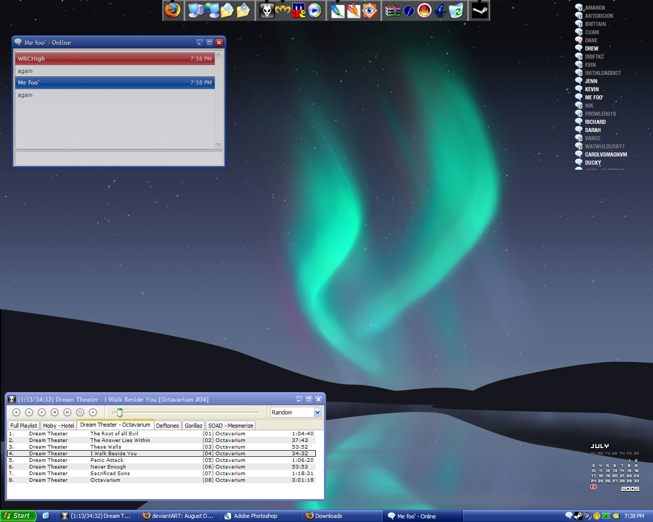Open Photoshop blue feather dock icon
Screen dimensions: 653x522
[x=337, y=10]
